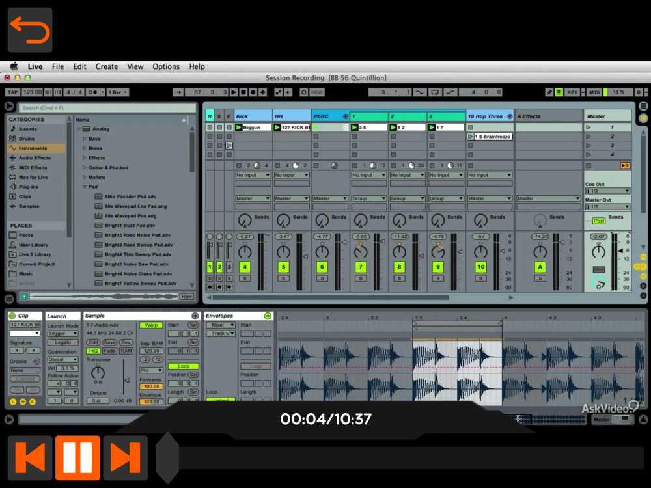Select Plug-ins category in browser
The image size is (651, 488).
pos(28,187)
